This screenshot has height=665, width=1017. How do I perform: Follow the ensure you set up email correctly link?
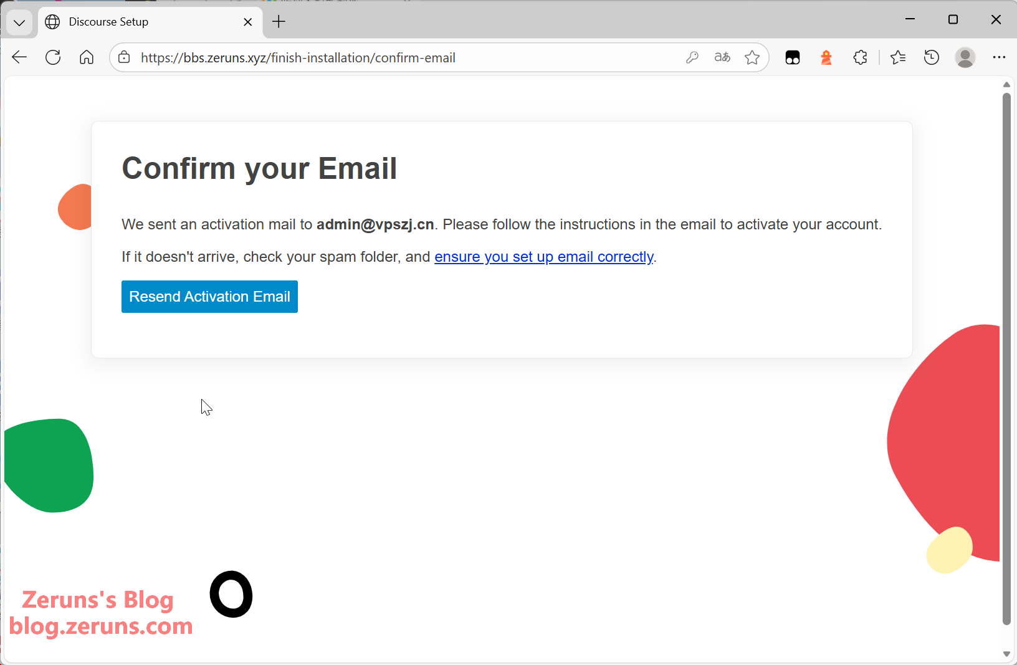pos(543,257)
